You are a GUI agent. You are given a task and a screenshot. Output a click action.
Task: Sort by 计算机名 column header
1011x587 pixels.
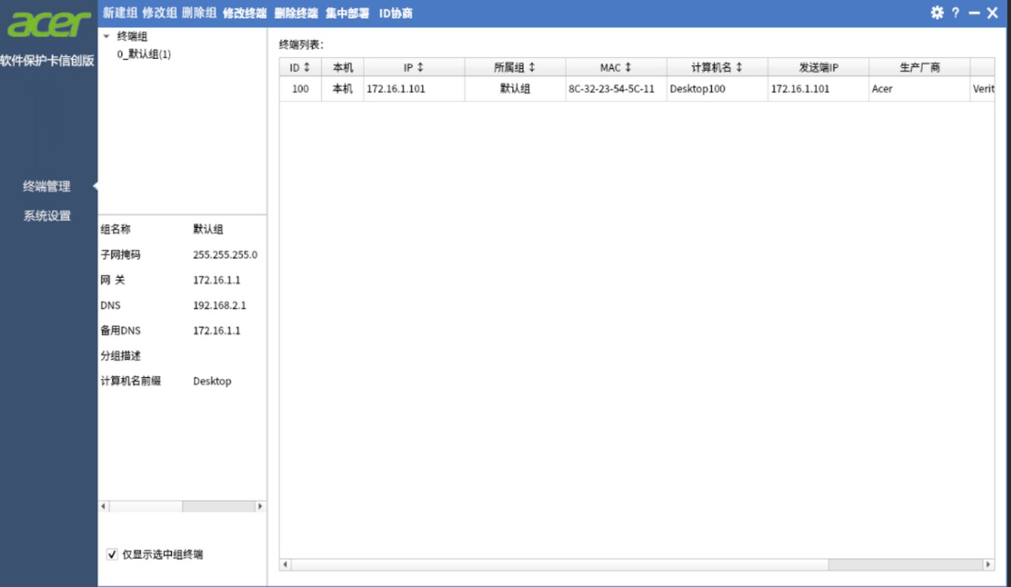(x=716, y=67)
